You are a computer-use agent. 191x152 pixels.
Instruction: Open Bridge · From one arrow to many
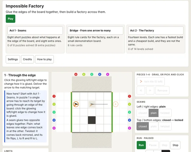(95, 30)
